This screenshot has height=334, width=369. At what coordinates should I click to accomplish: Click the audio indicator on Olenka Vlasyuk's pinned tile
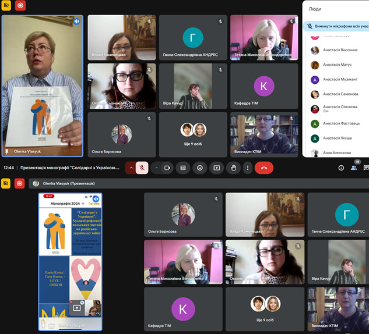click(76, 22)
